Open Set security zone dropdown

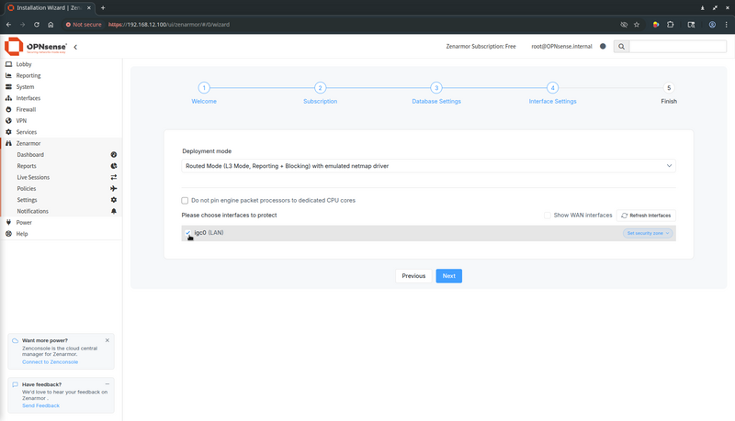648,233
